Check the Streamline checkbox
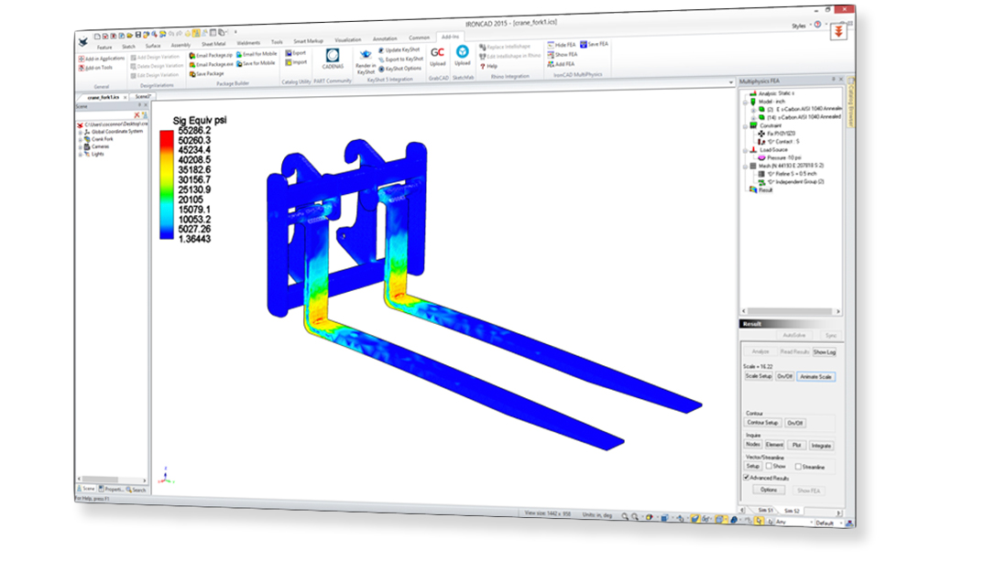 pyautogui.click(x=798, y=466)
